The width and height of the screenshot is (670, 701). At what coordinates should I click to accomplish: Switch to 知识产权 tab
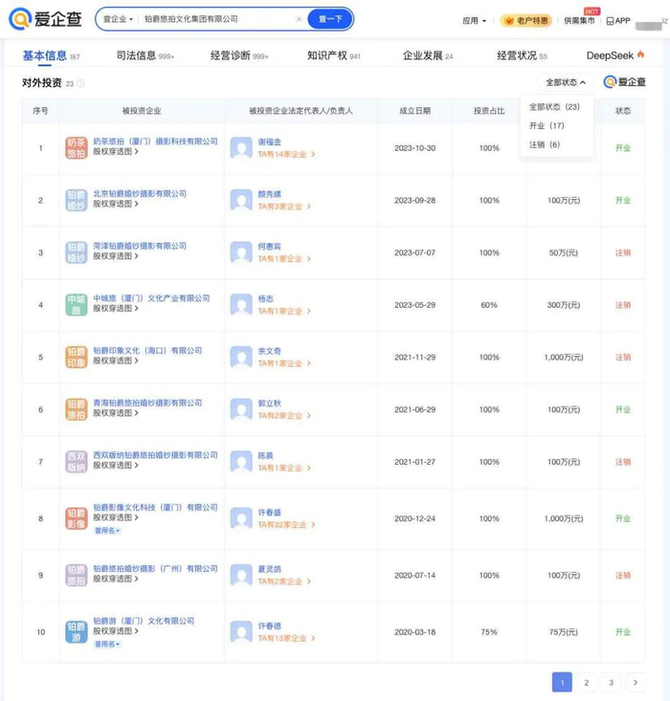tap(333, 55)
